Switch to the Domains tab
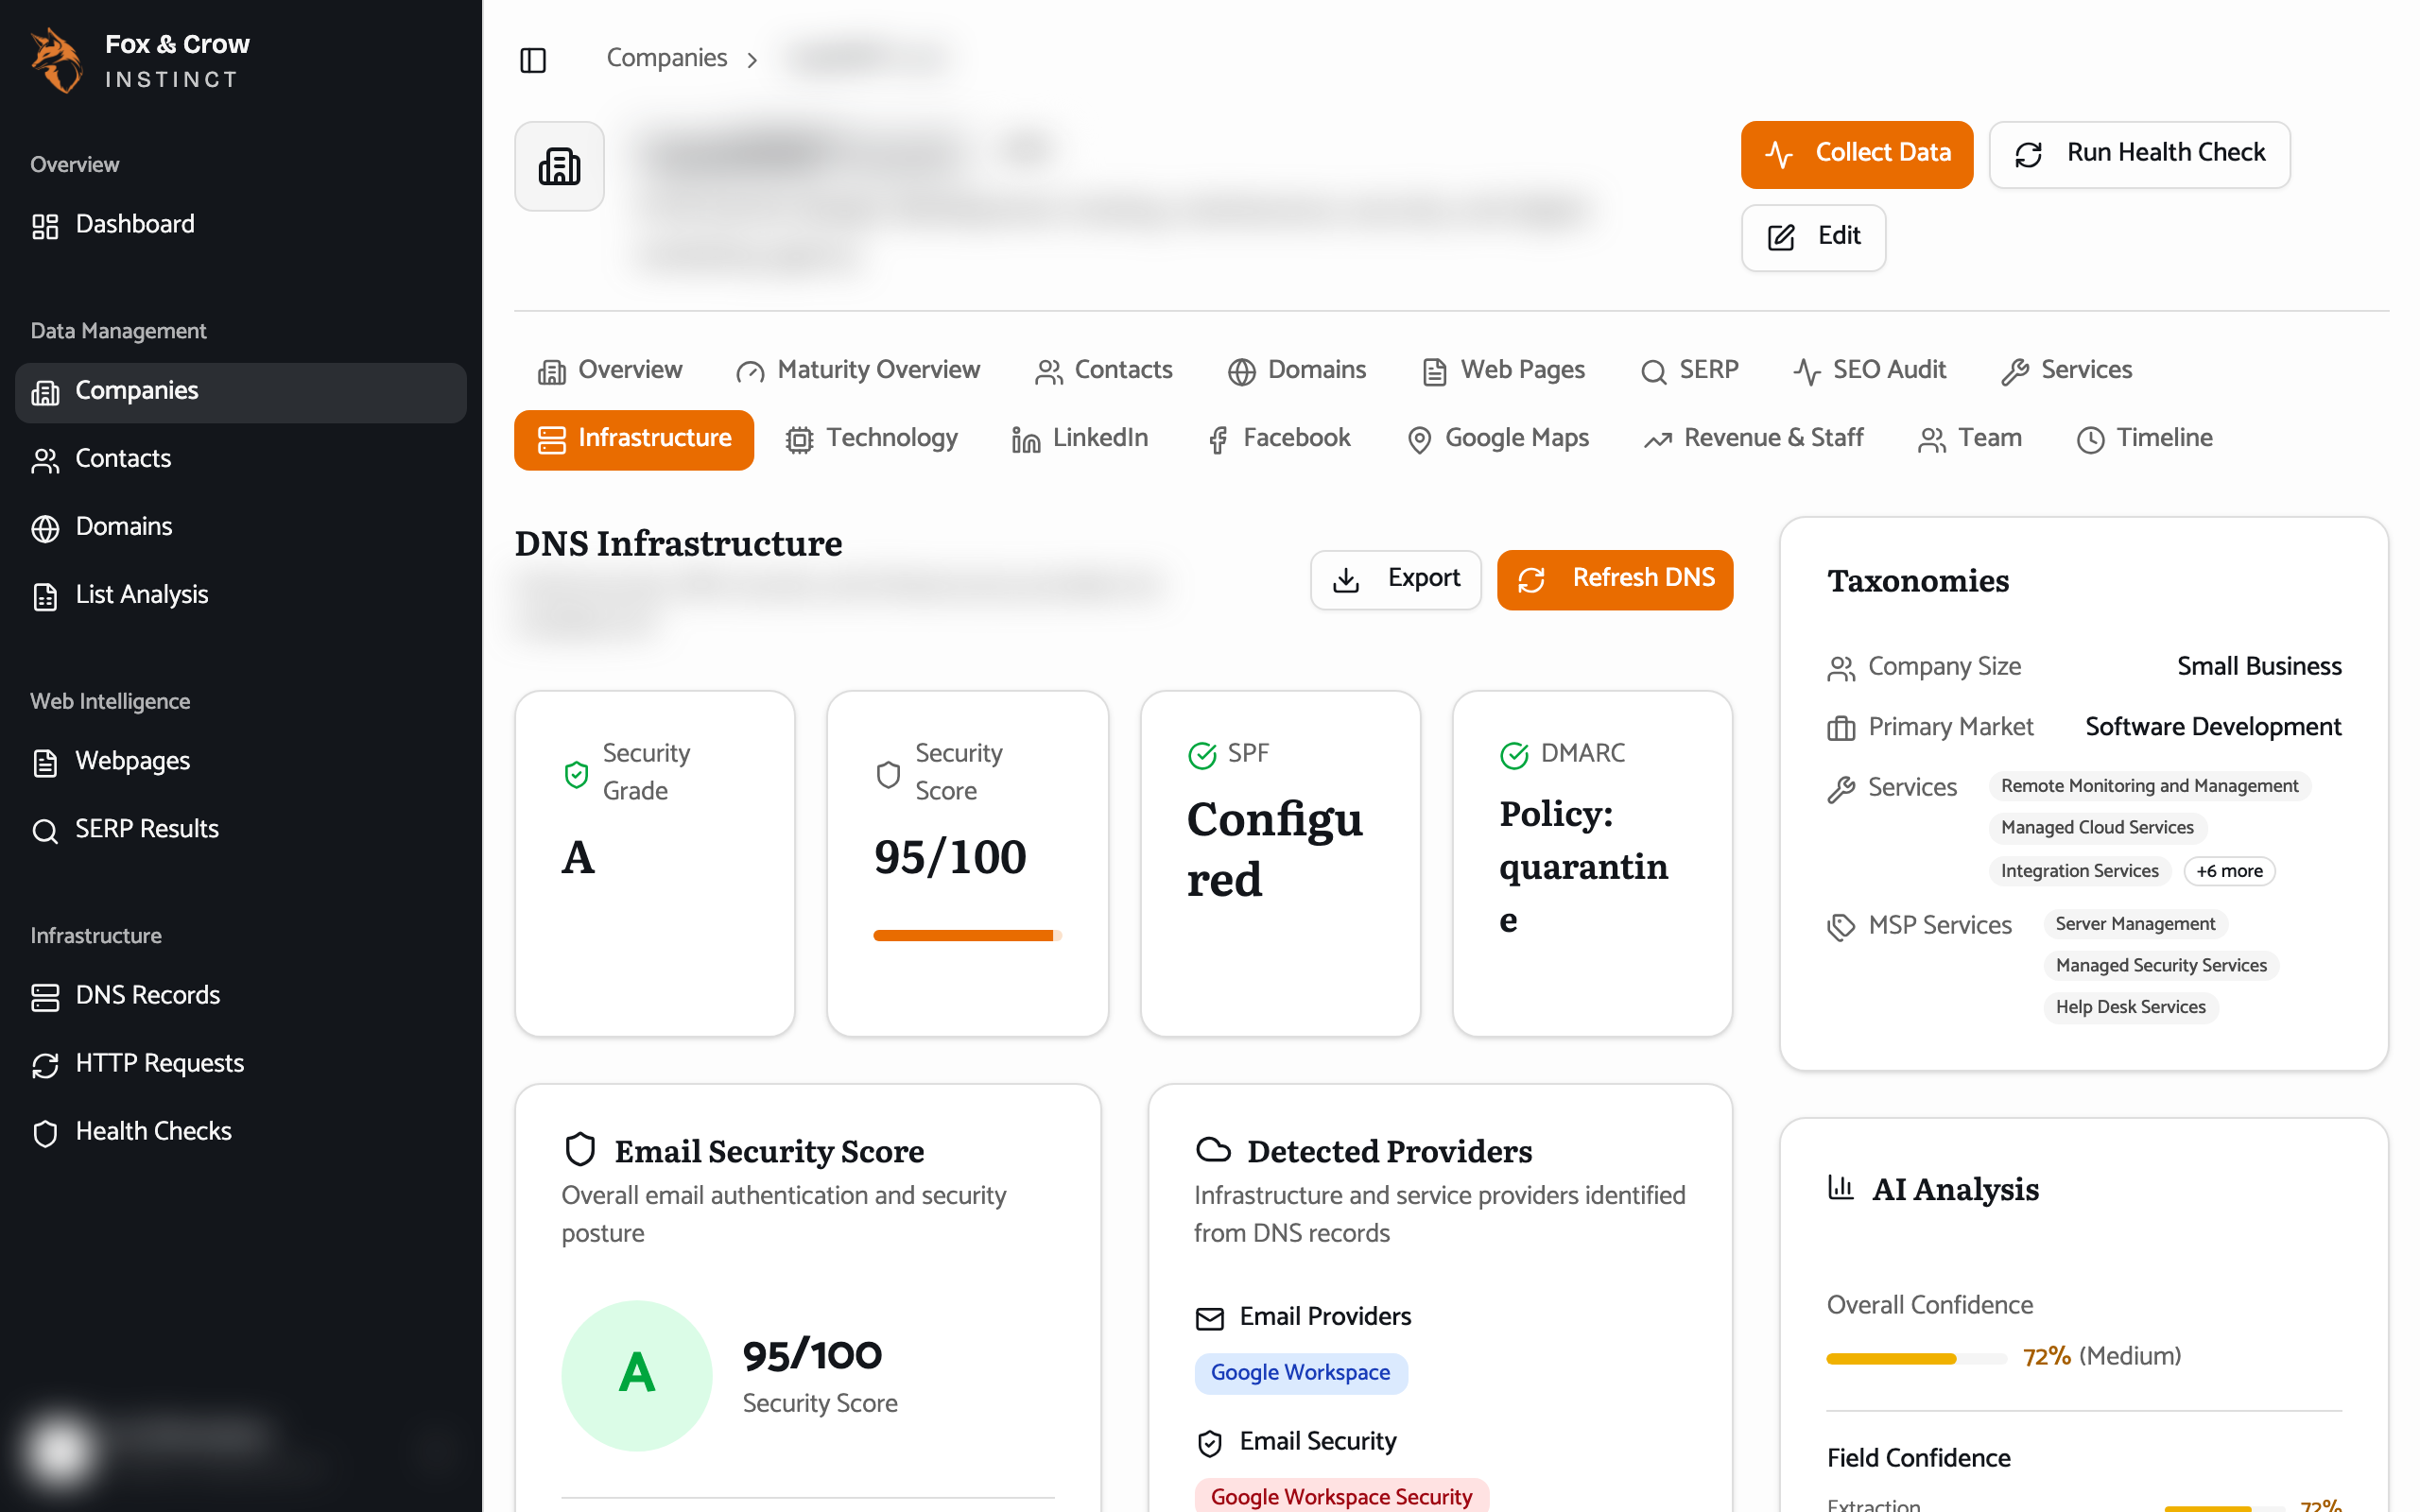 [x=1297, y=371]
